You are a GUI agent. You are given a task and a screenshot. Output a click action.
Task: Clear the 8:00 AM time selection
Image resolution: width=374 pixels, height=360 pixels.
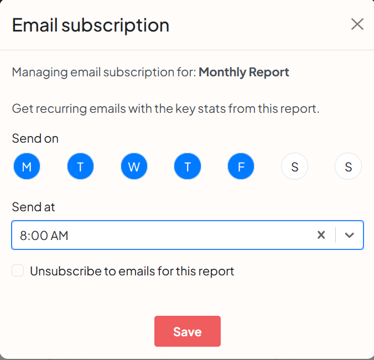pyautogui.click(x=321, y=235)
